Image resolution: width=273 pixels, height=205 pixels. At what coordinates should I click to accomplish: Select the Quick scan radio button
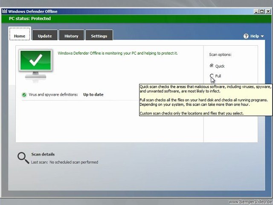tap(212, 66)
